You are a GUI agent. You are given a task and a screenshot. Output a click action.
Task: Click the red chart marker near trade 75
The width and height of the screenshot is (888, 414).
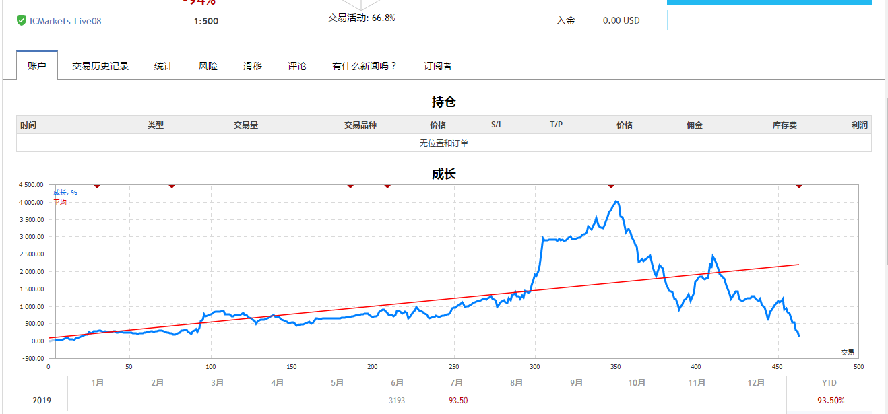(x=172, y=186)
